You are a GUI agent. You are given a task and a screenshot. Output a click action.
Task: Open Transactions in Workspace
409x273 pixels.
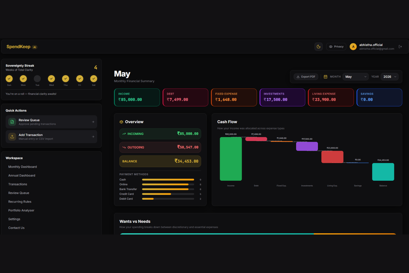pos(18,184)
